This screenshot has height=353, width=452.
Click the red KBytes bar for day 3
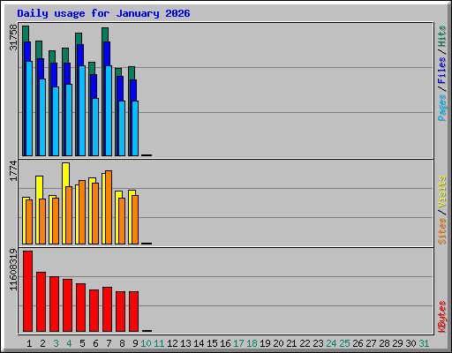54,304
